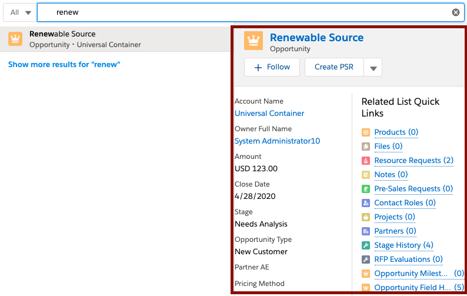Viewport: 467px width, 296px height.
Task: Open Resource Requests (2) quick link
Action: 414,161
